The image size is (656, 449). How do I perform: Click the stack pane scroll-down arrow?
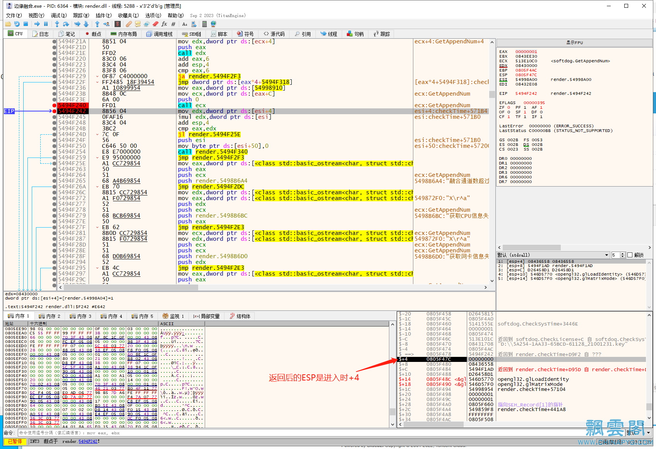point(649,418)
